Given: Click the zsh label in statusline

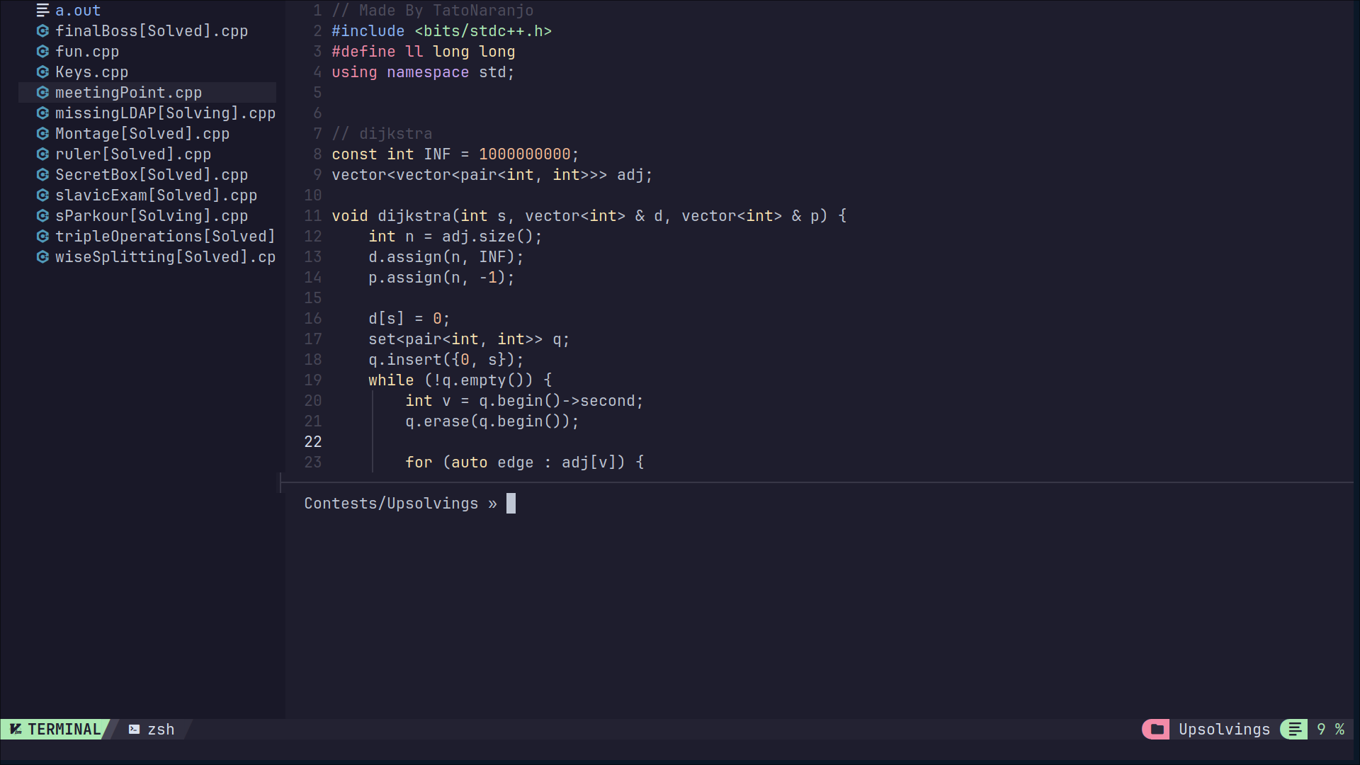Looking at the screenshot, I should 161,730.
